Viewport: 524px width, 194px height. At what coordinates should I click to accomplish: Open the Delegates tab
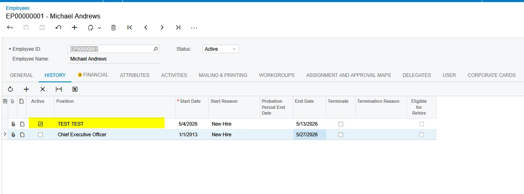(416, 75)
